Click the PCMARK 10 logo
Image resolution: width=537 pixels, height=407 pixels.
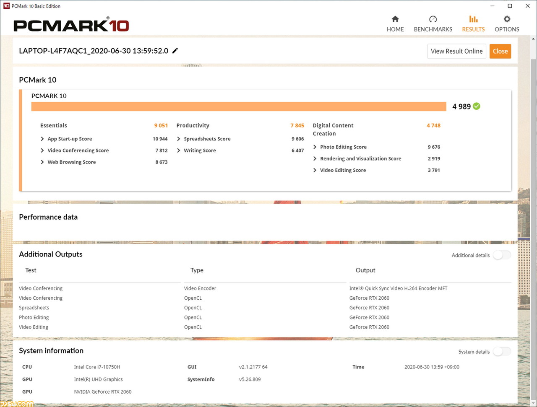[71, 25]
